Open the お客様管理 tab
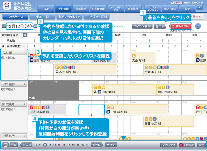The height and width of the screenshot is (151, 207). click(98, 9)
